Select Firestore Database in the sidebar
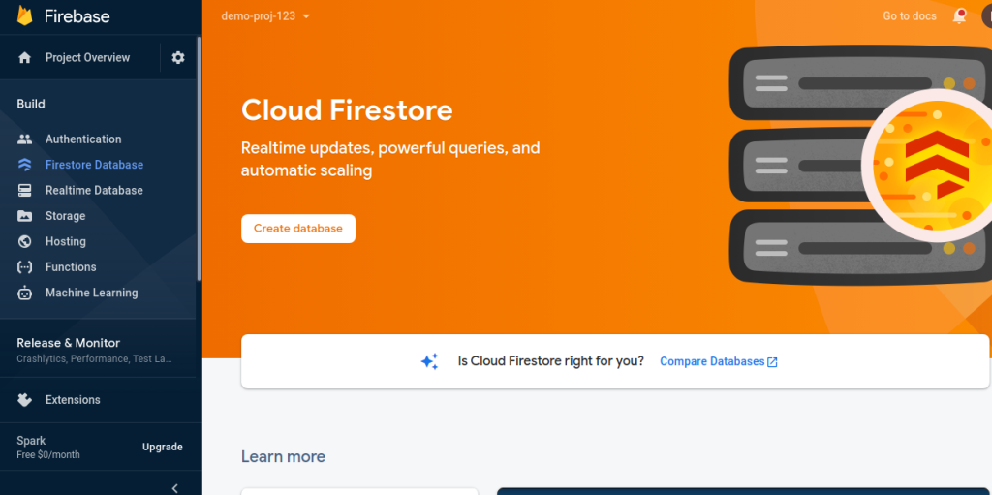 pos(94,165)
